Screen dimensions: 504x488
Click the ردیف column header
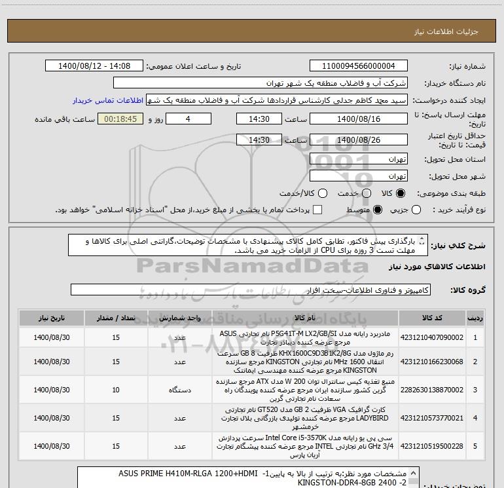(x=475, y=318)
